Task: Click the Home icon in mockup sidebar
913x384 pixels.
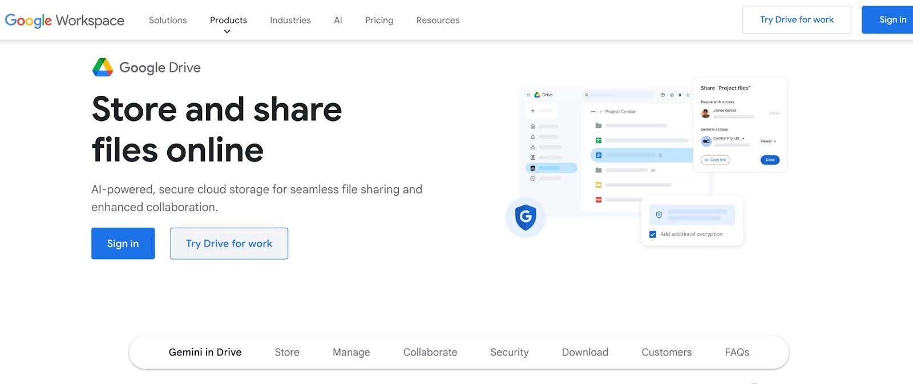Action: point(533,126)
